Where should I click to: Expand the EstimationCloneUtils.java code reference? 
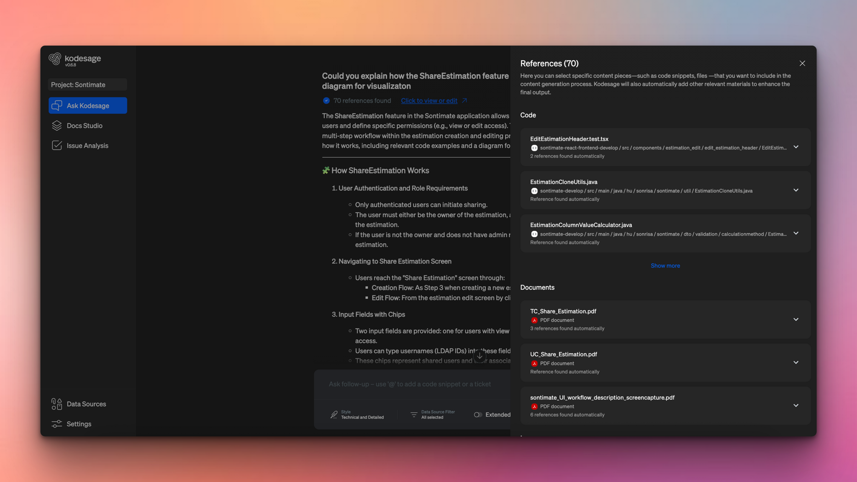click(x=795, y=190)
